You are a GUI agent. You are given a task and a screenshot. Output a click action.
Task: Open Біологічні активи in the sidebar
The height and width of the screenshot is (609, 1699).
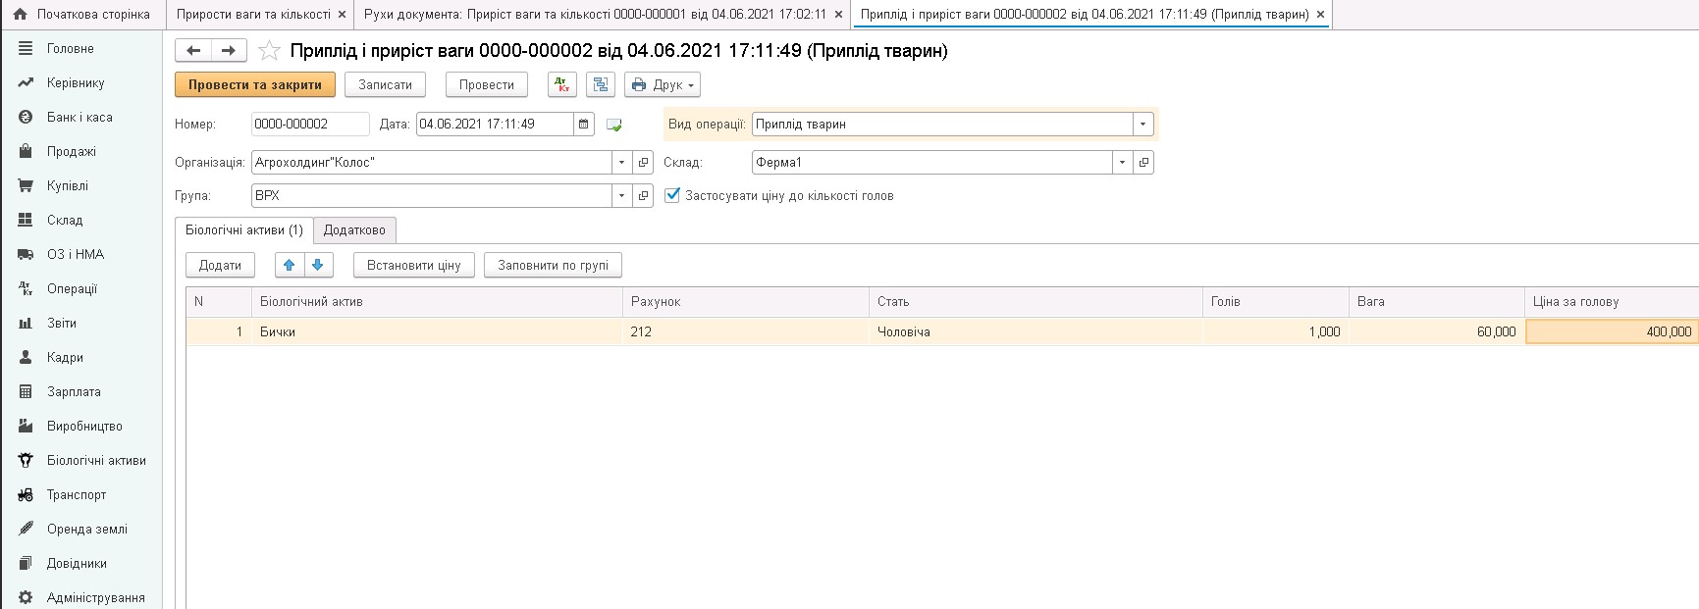(96, 461)
